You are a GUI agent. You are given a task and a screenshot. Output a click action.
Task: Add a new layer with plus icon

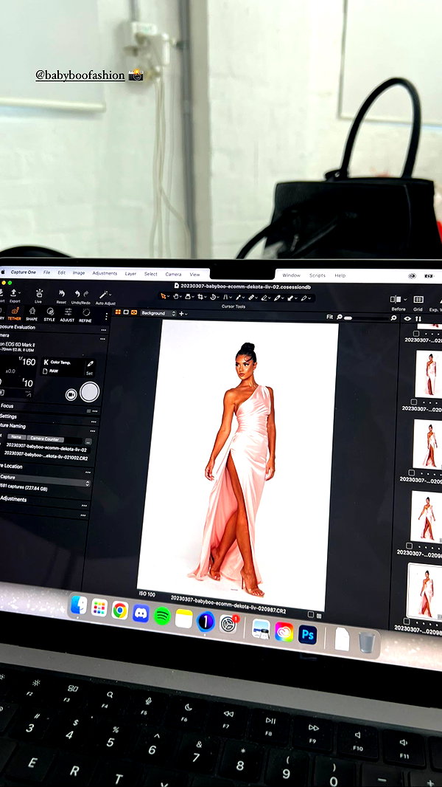click(180, 314)
